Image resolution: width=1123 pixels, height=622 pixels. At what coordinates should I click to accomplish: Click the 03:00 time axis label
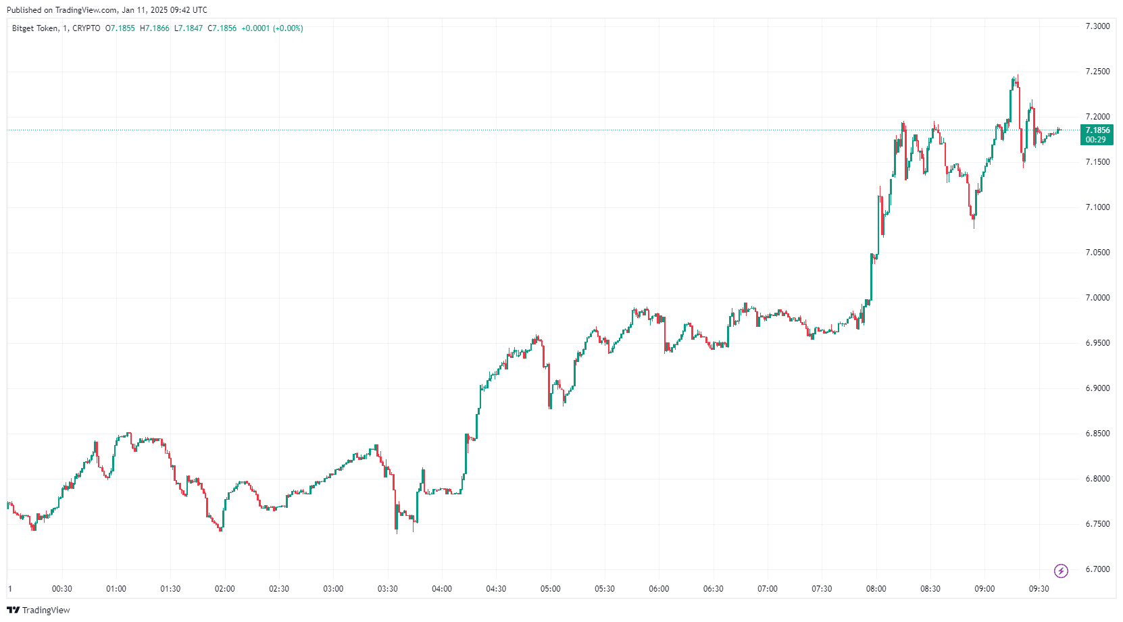point(333,589)
